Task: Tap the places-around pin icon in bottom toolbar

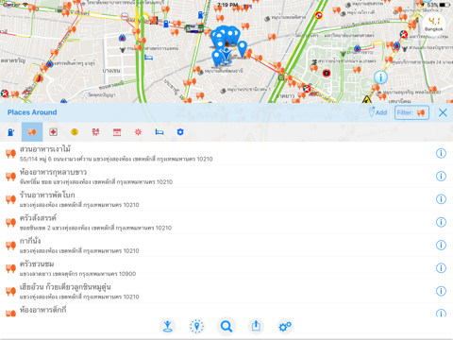Action: (197, 326)
